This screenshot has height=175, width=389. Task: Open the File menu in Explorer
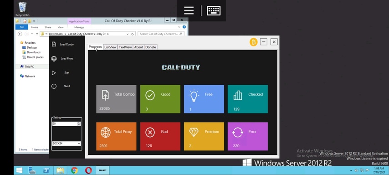tap(22, 27)
